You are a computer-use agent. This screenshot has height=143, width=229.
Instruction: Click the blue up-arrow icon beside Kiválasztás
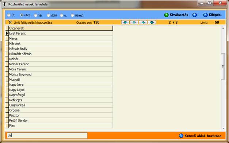[x=195, y=15]
